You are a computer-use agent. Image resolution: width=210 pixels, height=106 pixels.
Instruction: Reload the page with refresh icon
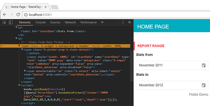pos(18,15)
